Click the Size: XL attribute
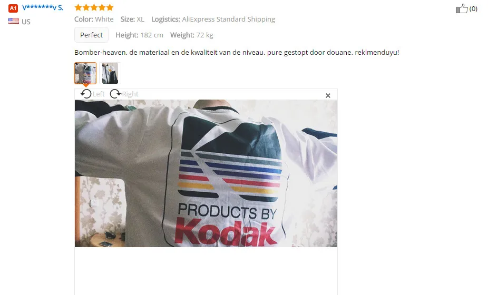The width and height of the screenshot is (488, 295). pos(132,19)
